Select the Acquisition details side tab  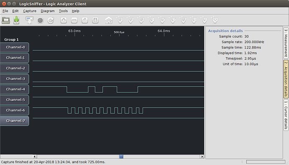click(286, 79)
